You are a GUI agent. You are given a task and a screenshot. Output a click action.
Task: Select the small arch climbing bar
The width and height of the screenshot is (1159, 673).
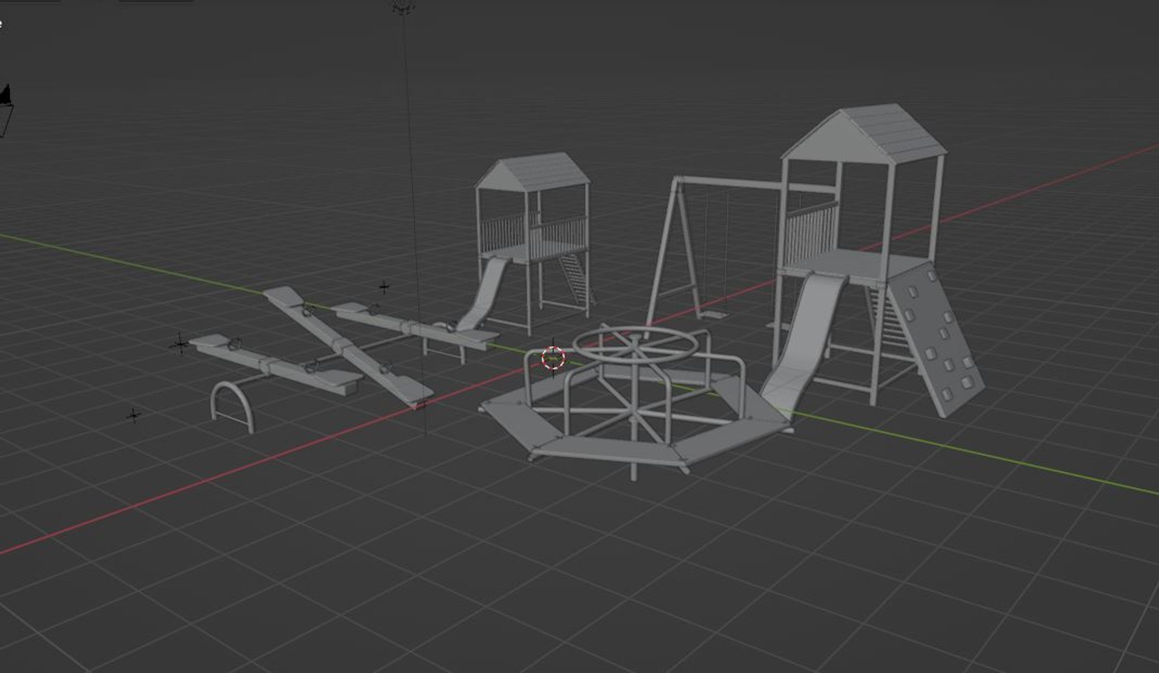(232, 407)
